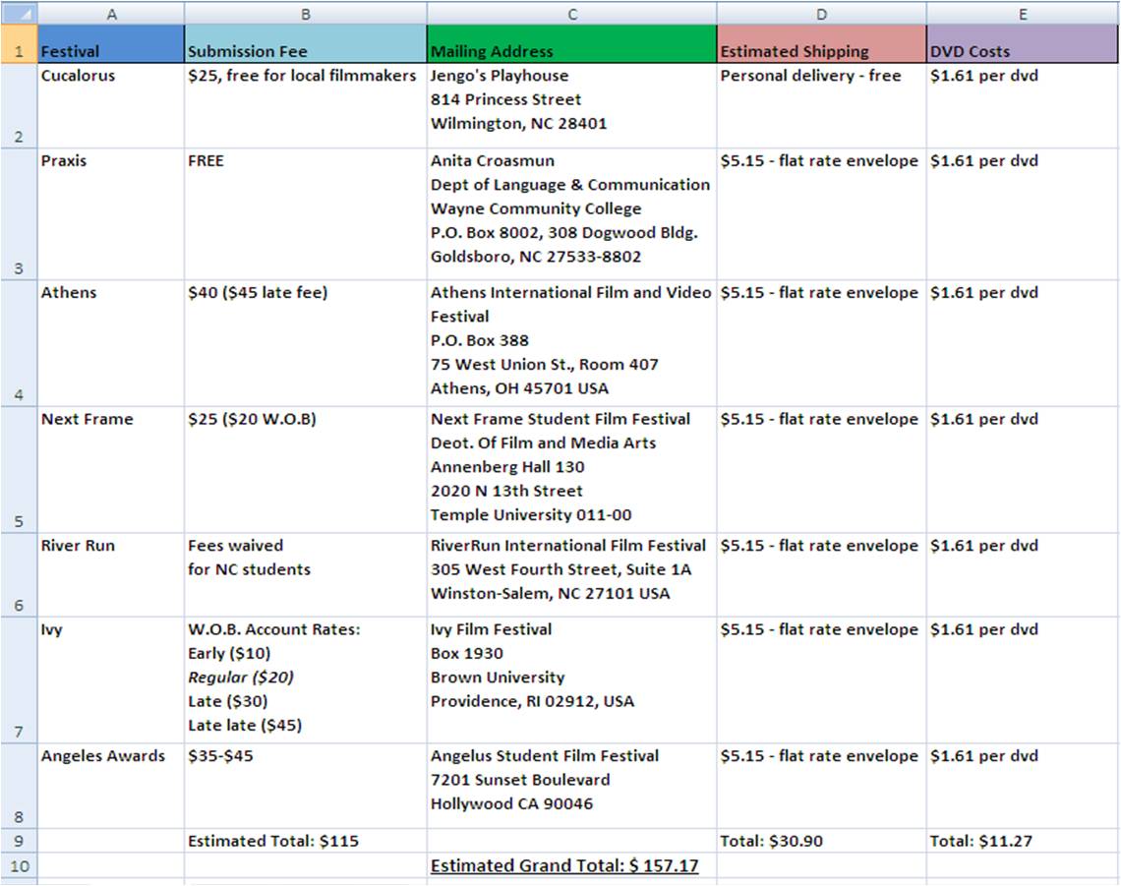Click the Jengo's Playhouse address cell
The image size is (1121, 886).
(x=572, y=106)
